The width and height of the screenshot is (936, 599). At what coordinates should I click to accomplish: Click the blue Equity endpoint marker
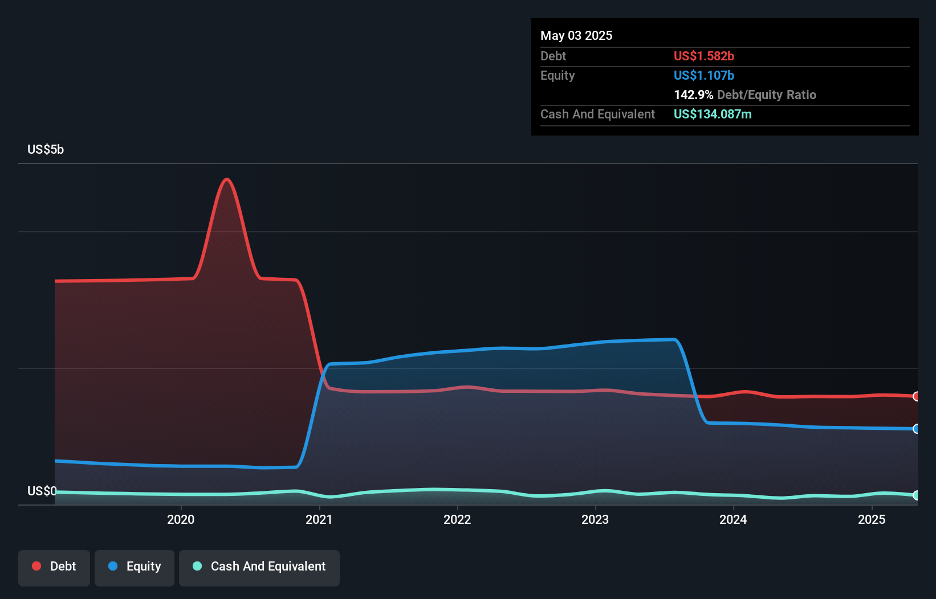click(x=917, y=429)
